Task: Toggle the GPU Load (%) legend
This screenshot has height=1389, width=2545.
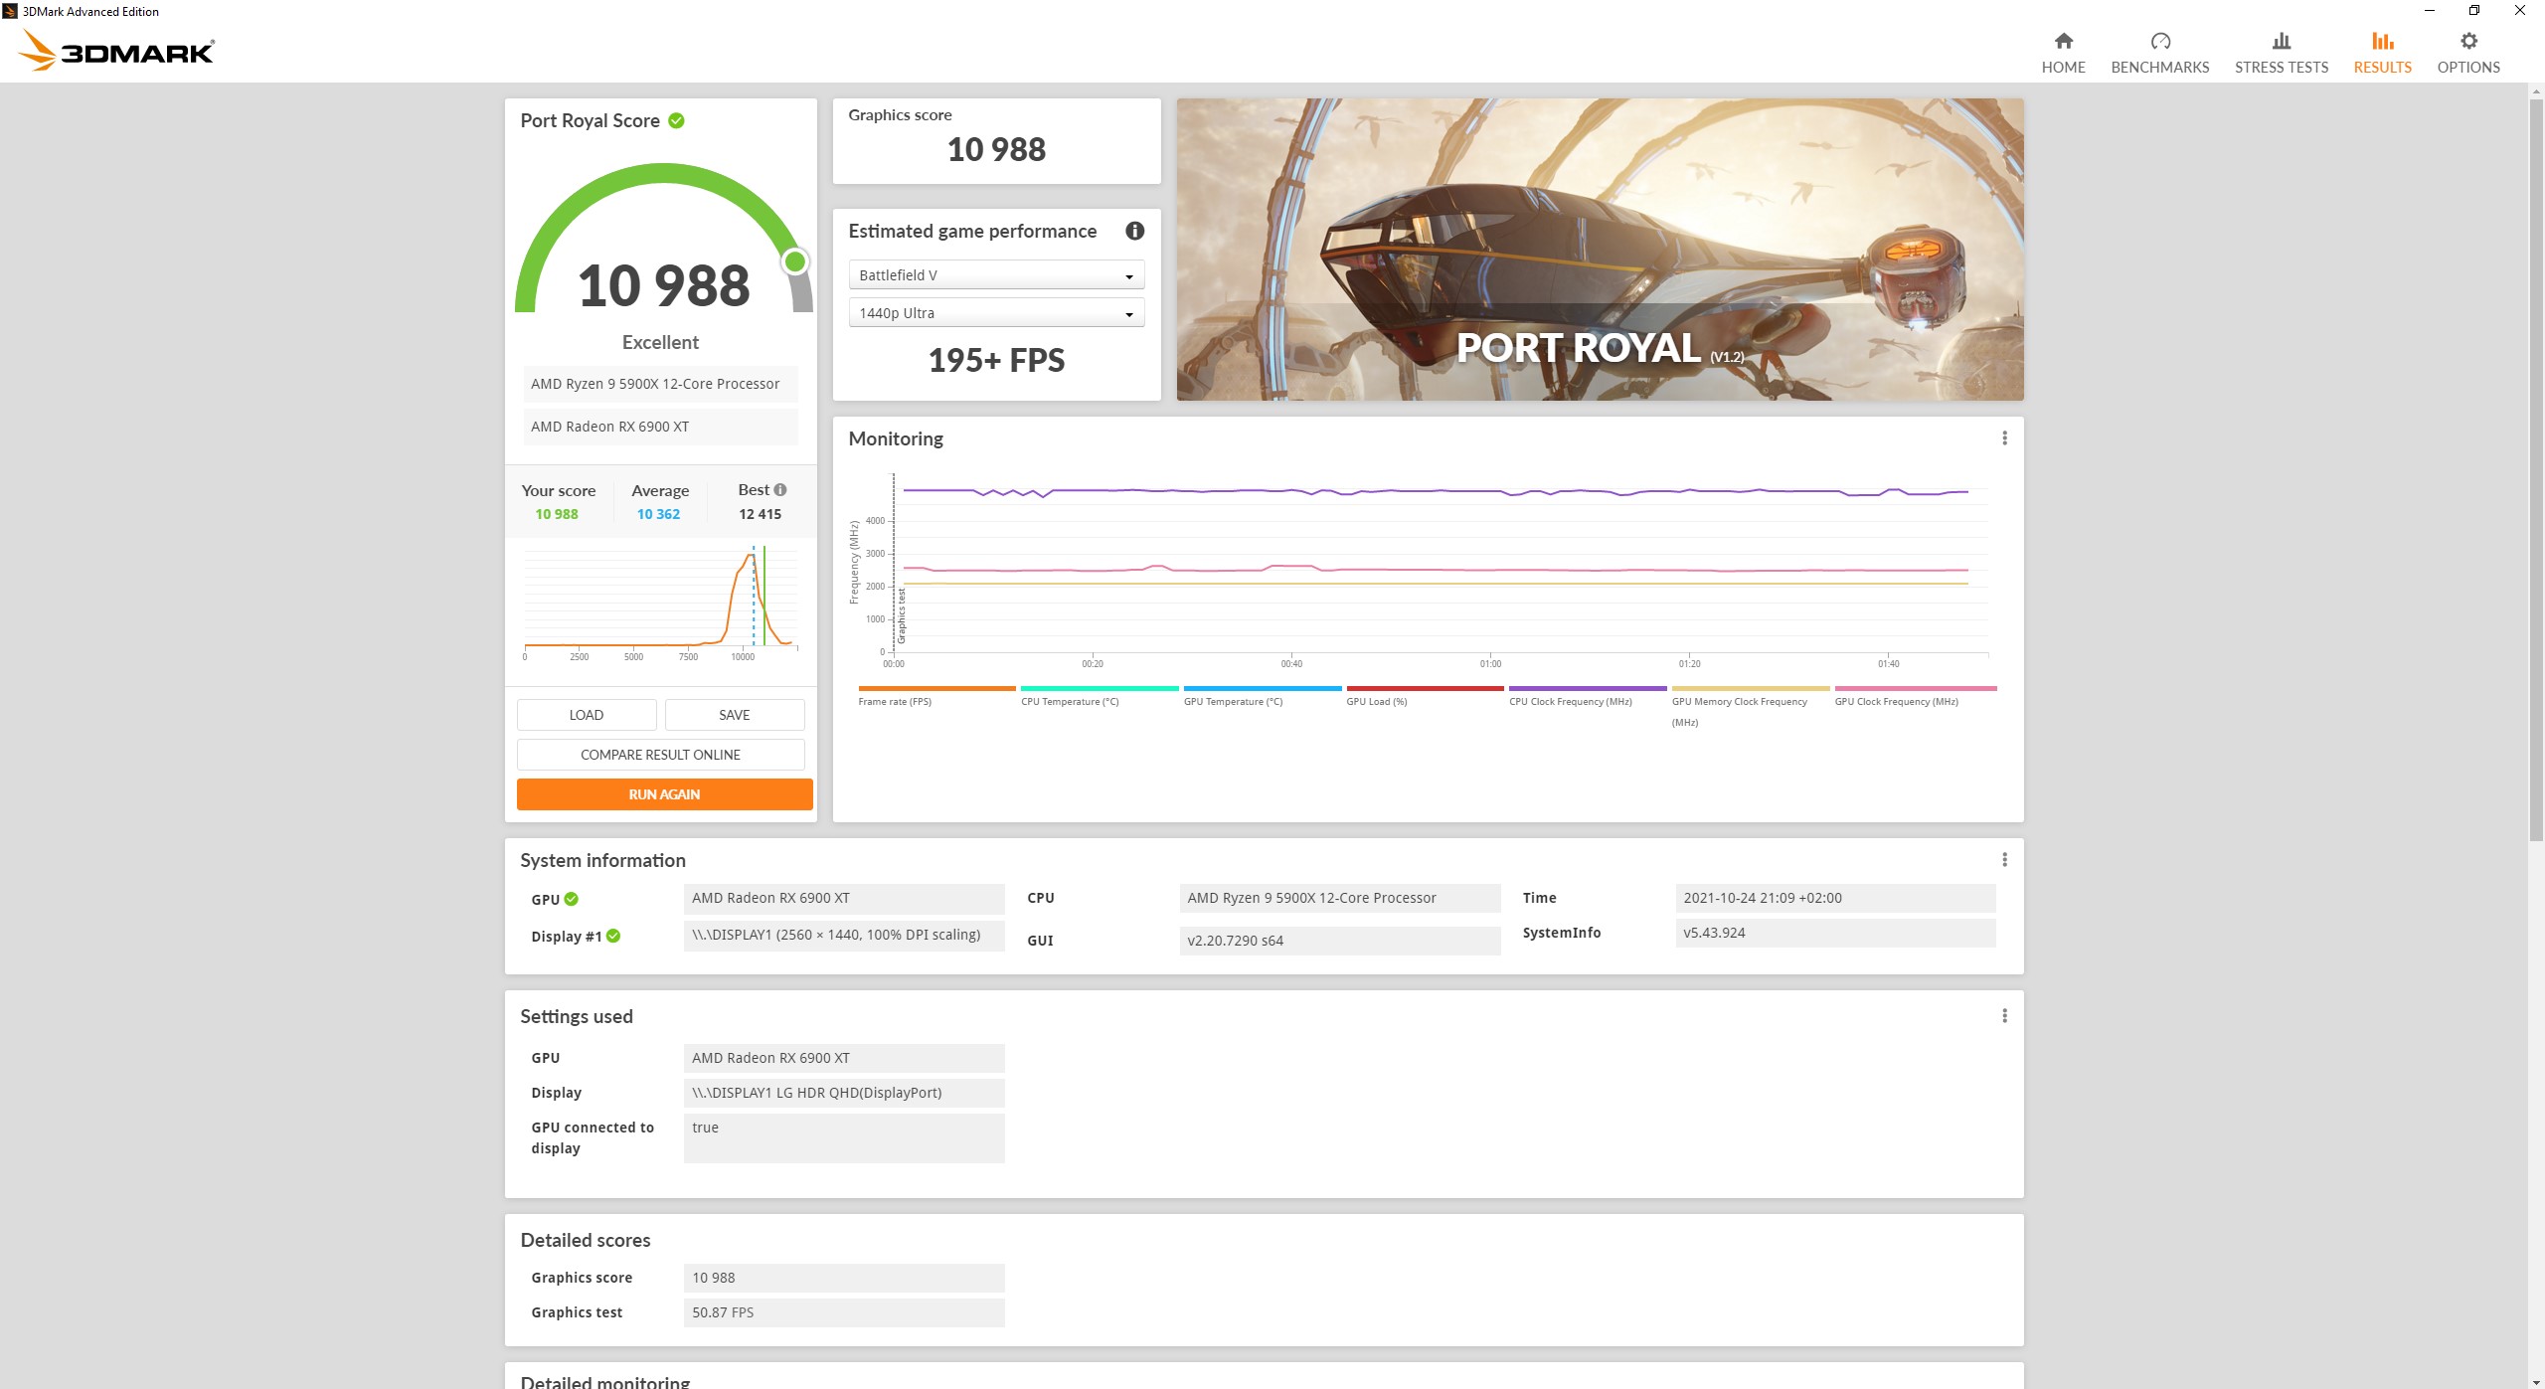Action: (x=1425, y=695)
